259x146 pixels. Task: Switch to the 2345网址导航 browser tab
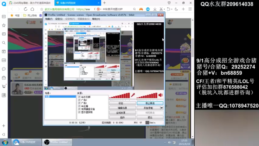[x=31, y=3]
